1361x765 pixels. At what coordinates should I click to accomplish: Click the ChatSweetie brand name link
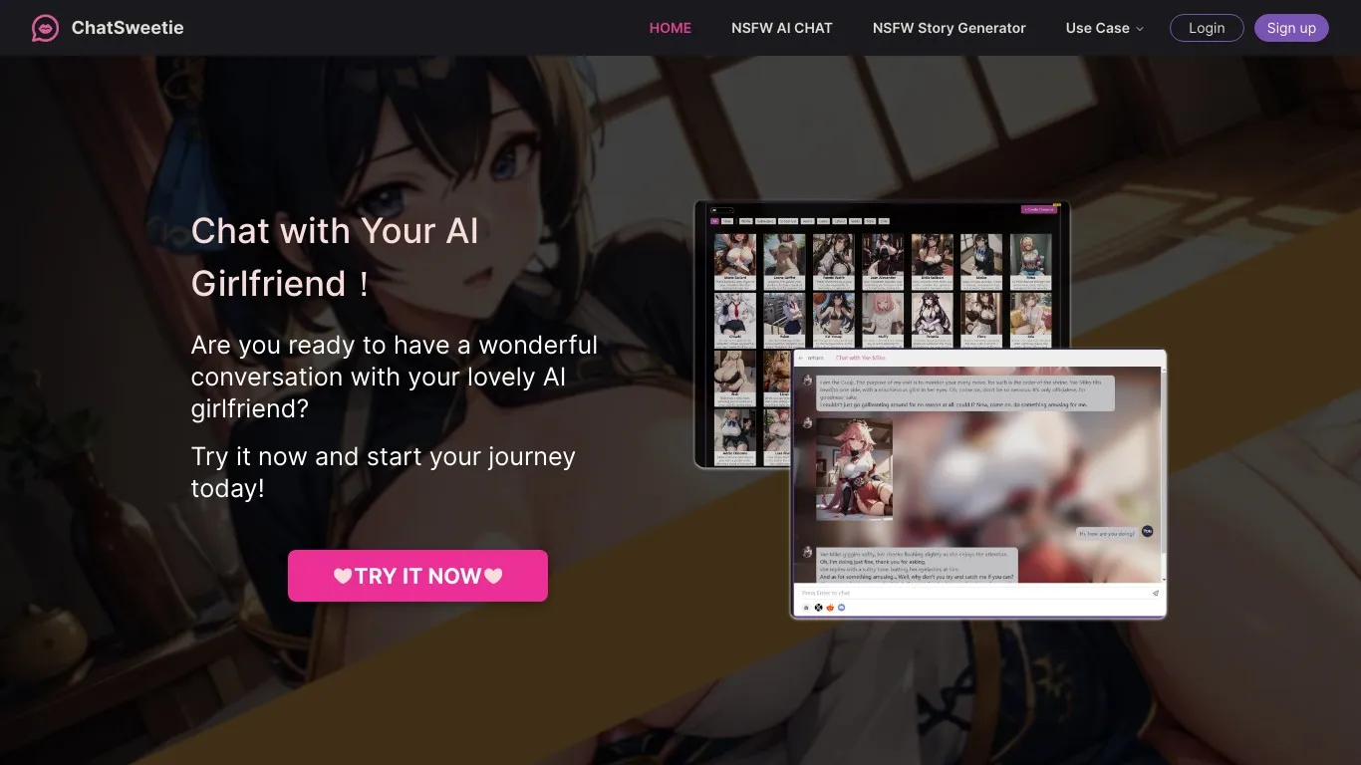(x=128, y=28)
